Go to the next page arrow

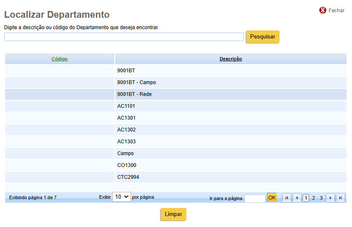tap(330, 198)
